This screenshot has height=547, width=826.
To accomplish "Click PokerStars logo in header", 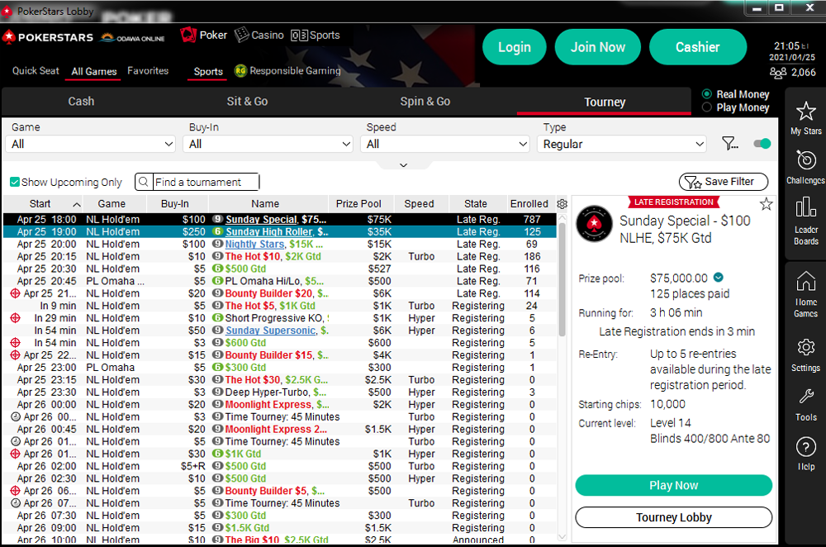I will tap(48, 37).
